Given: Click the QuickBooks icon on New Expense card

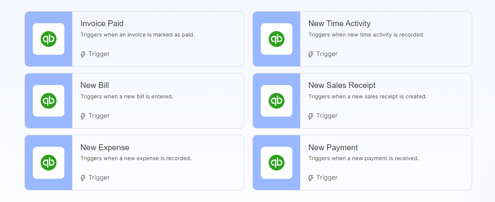Looking at the screenshot, I should point(49,163).
